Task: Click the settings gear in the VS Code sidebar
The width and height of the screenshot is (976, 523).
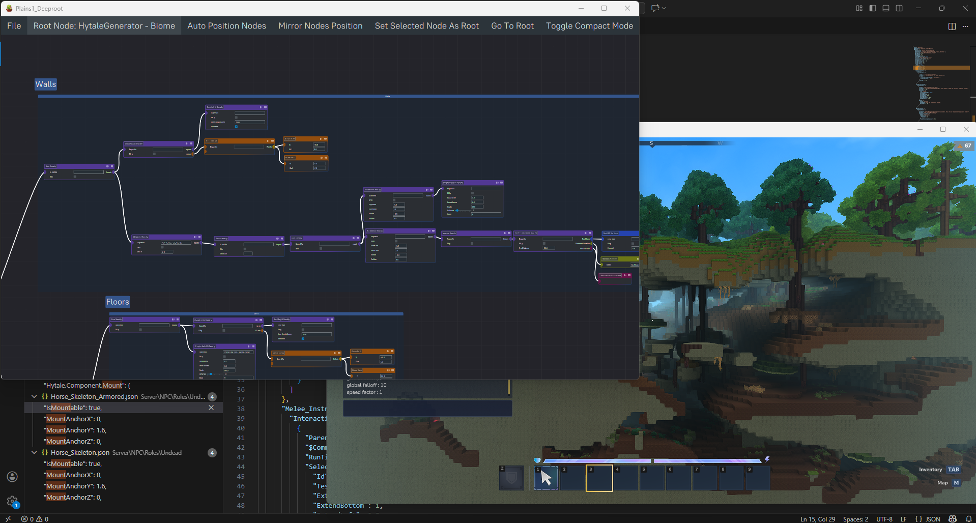Action: pos(12,501)
